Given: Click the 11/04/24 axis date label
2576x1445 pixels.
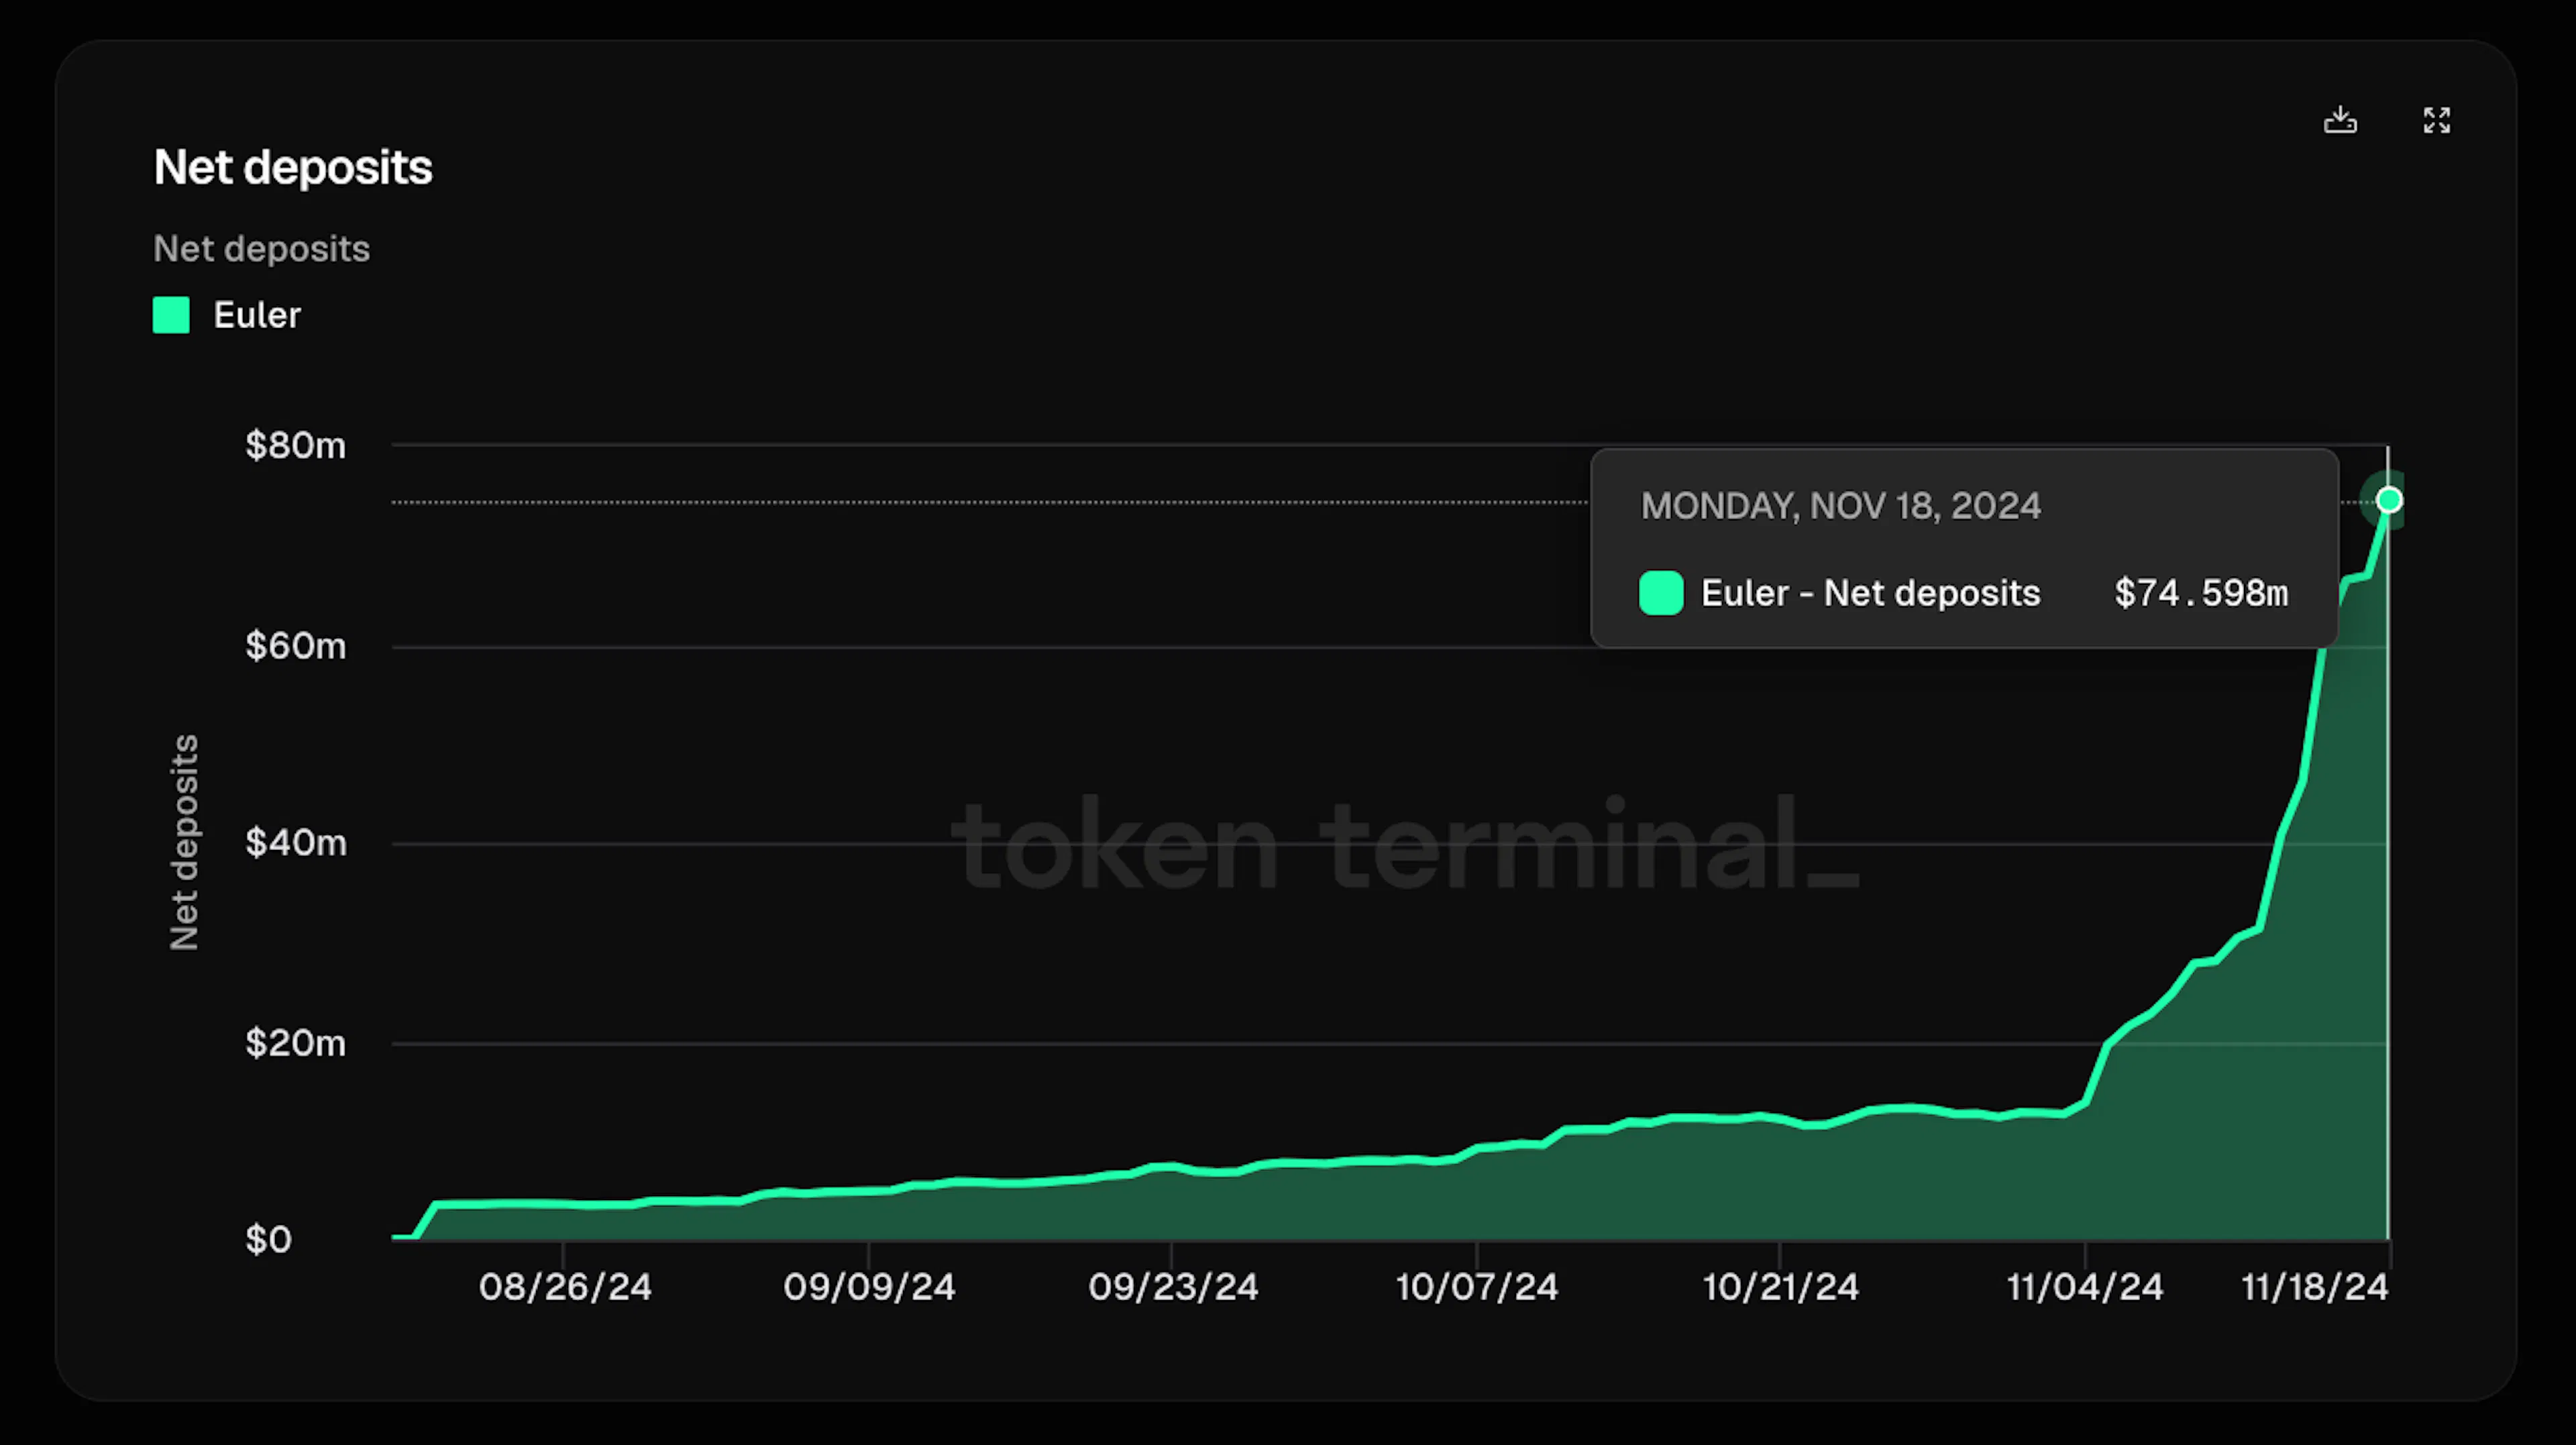Looking at the screenshot, I should 2085,1287.
